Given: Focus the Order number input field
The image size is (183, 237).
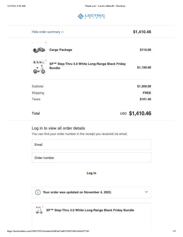Looking at the screenshot, I should [91, 158].
